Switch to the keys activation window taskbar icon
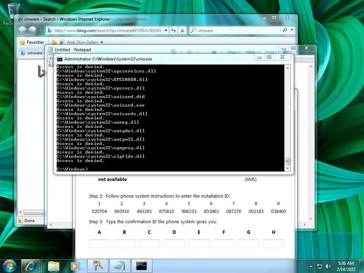This screenshot has width=364, height=273. coord(98,266)
